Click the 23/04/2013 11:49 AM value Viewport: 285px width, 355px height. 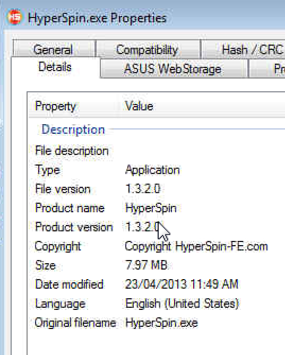tap(182, 284)
